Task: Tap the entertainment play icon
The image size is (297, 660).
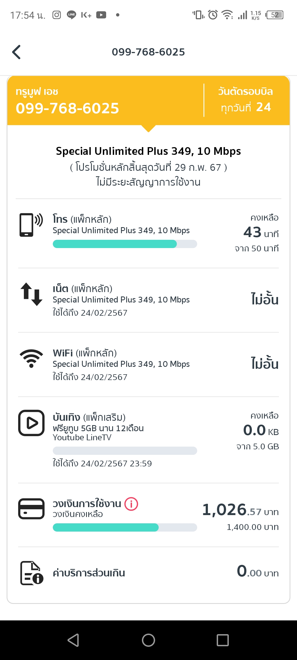Action: [x=31, y=423]
